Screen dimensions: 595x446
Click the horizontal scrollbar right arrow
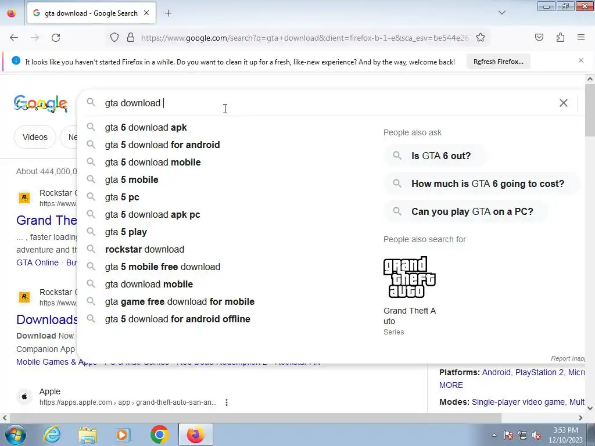[x=580, y=418]
